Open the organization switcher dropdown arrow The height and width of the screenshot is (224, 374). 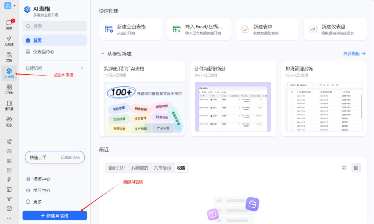coord(15,5)
